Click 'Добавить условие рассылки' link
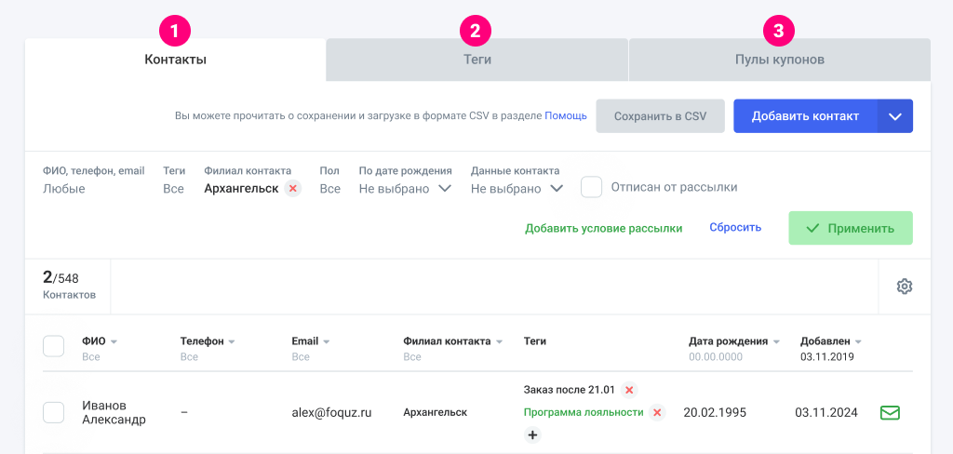The width and height of the screenshot is (953, 454). [603, 228]
